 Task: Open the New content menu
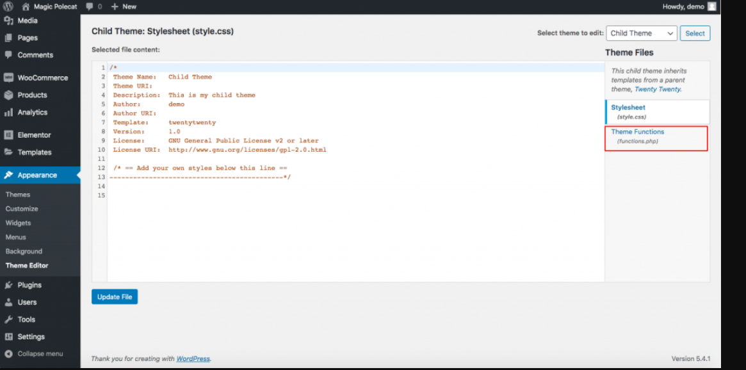click(x=124, y=6)
